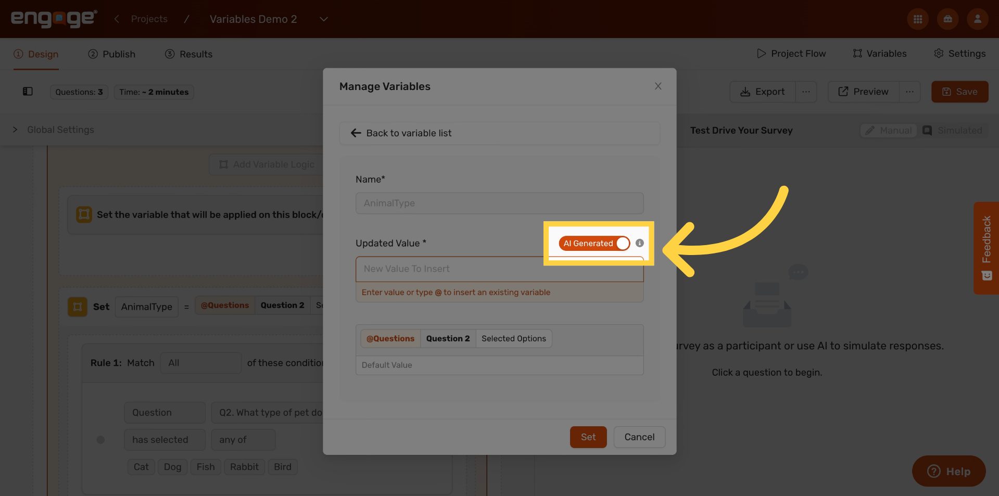The image size is (999, 496).
Task: Click the Preview button
Action: 863,92
